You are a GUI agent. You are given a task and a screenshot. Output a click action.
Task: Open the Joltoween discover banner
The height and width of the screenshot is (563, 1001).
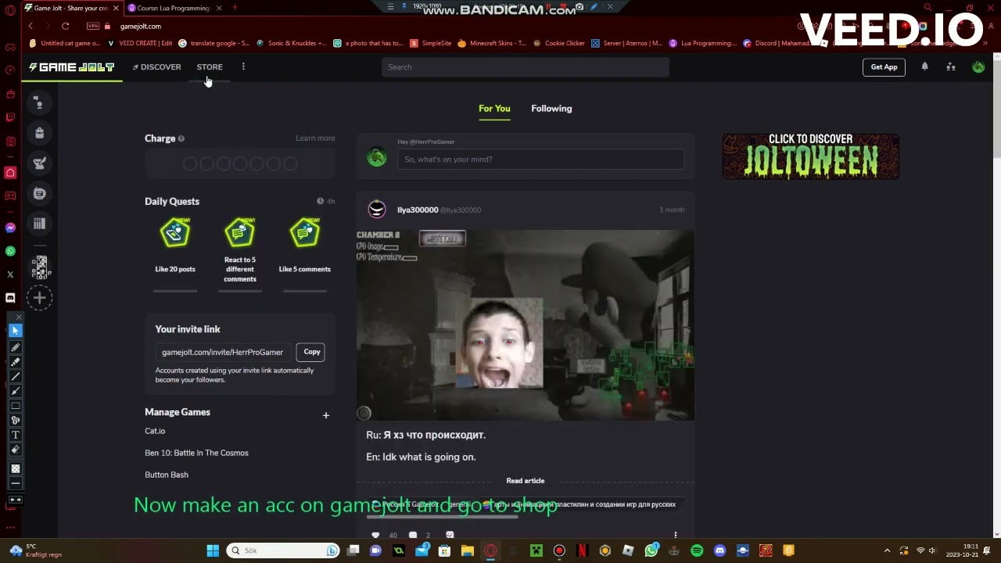coord(810,156)
